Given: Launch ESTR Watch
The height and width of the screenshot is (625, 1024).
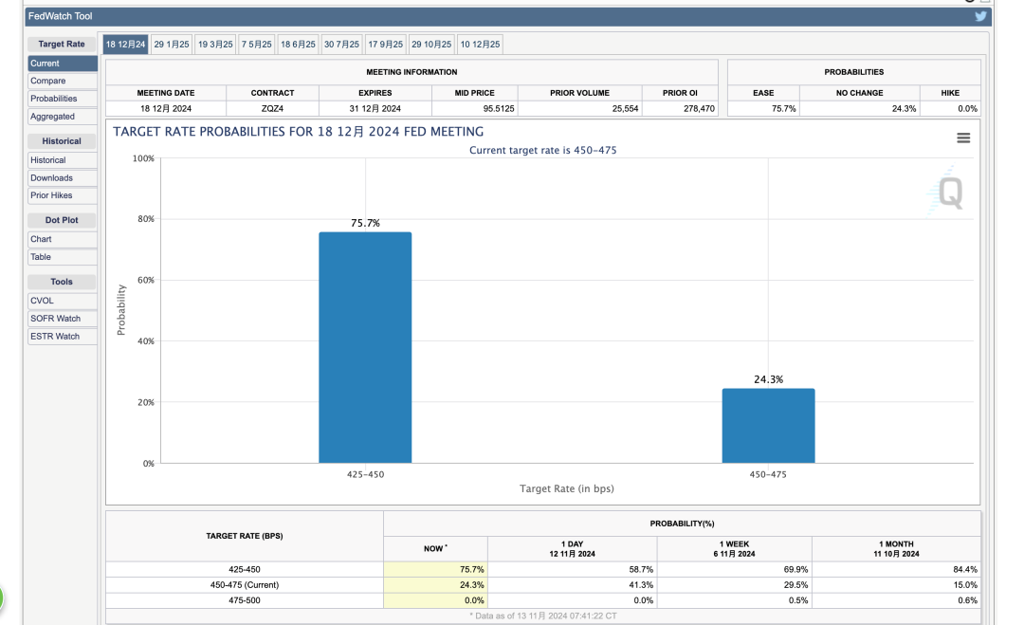Looking at the screenshot, I should coord(63,337).
